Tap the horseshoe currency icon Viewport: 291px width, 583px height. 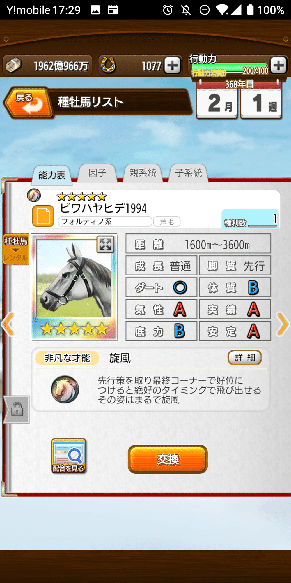pyautogui.click(x=108, y=65)
